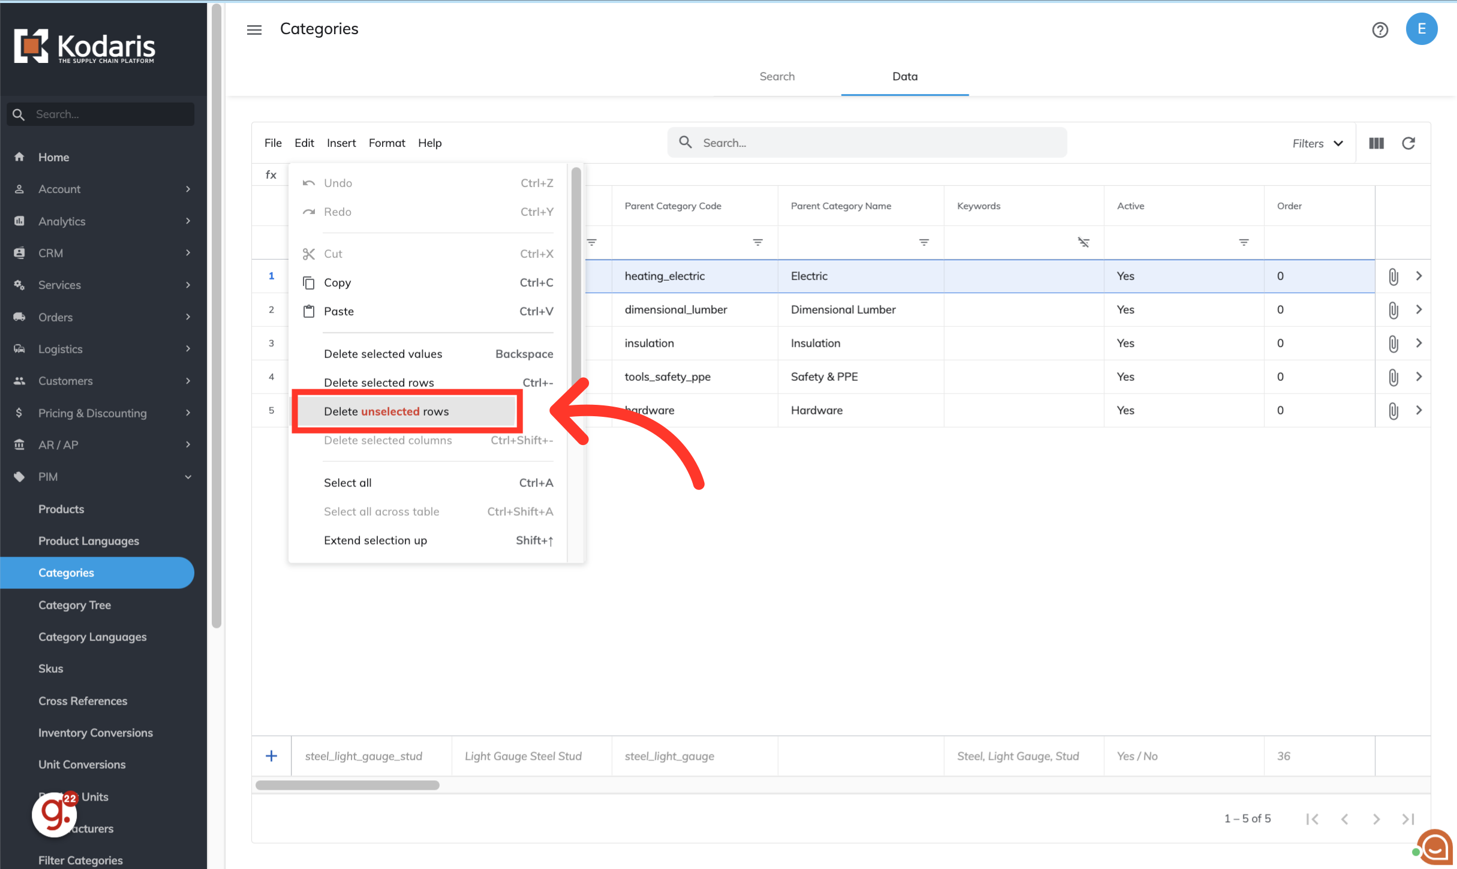Switch to the Search tab

[777, 76]
